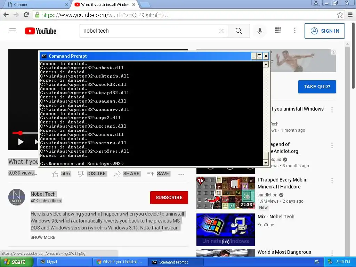Click Chrome profile icon in title bar
The height and width of the screenshot is (267, 356).
(x=316, y=3)
